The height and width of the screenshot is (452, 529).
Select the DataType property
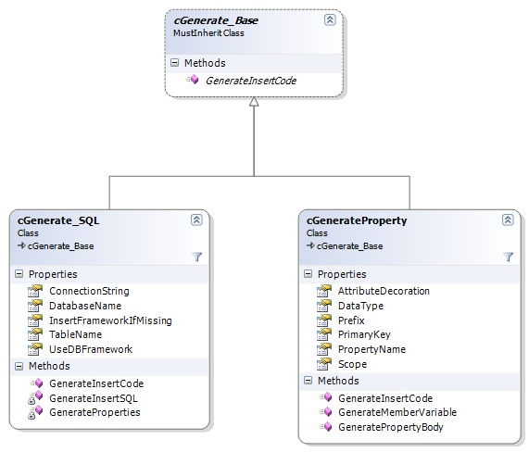click(x=360, y=306)
